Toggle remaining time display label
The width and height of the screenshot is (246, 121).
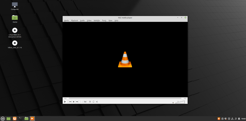click(185, 98)
